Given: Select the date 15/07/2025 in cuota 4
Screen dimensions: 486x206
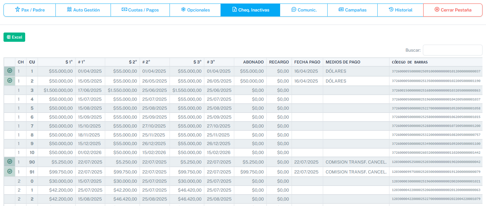Looking at the screenshot, I should tap(90, 99).
